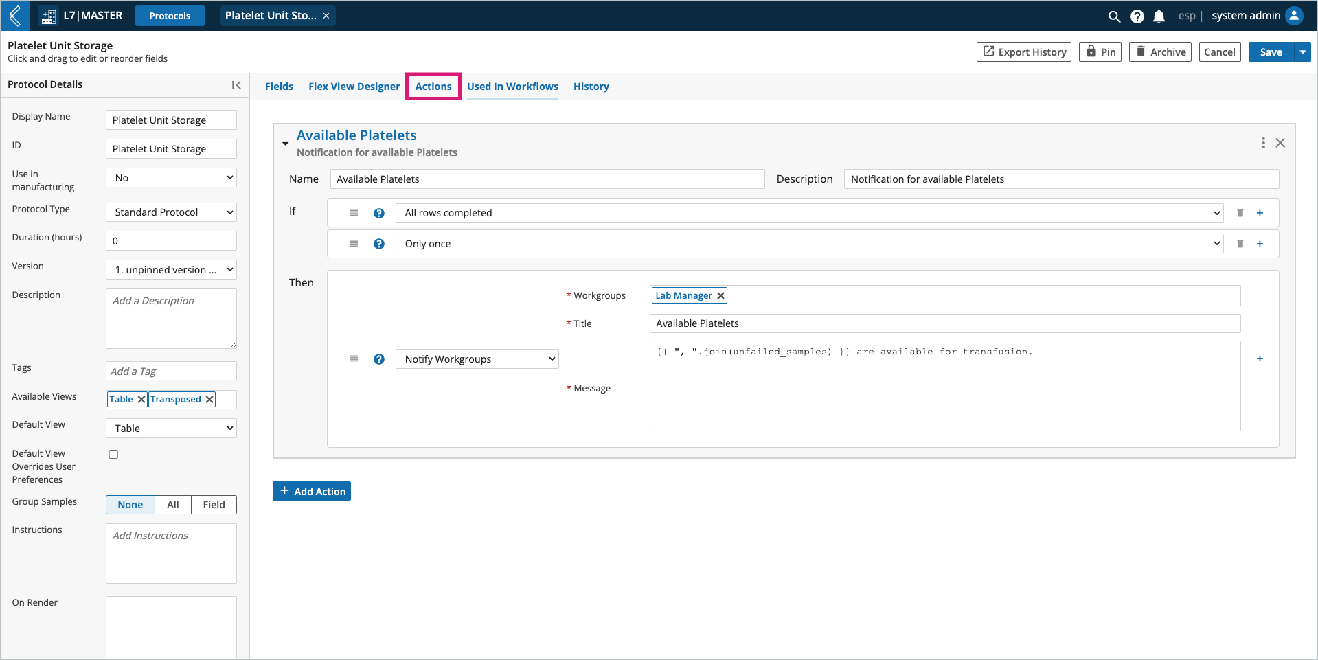This screenshot has width=1318, height=660.
Task: Click the Message text area
Action: pyautogui.click(x=945, y=386)
